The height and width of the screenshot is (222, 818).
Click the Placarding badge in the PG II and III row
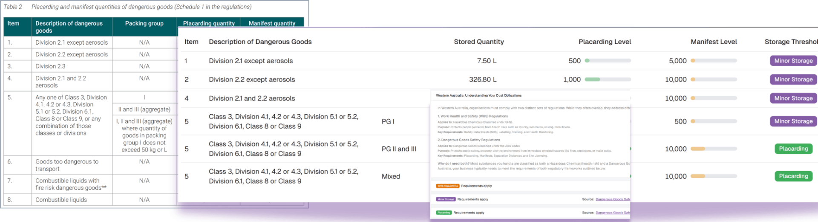click(x=793, y=149)
